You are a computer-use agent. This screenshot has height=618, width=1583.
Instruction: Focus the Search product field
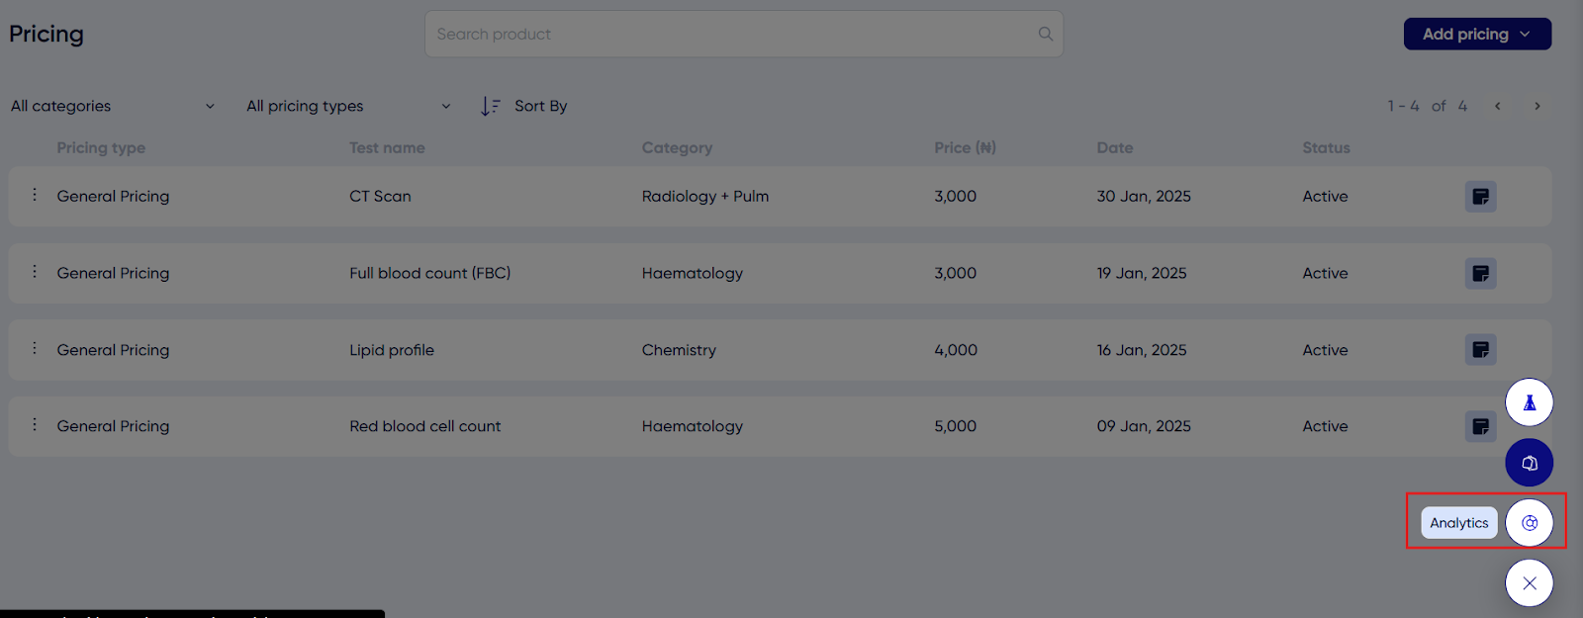click(744, 34)
